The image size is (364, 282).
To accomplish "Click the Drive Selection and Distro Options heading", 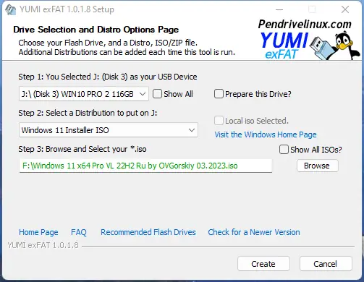I will (96, 30).
